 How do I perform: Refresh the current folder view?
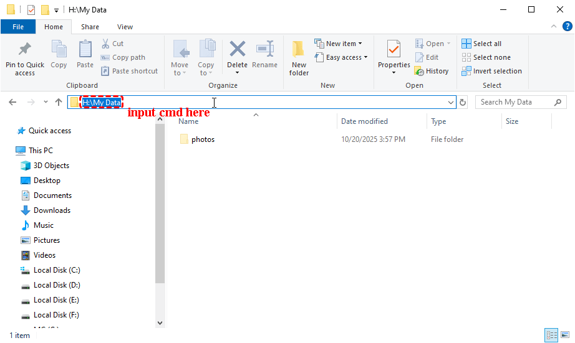pos(463,103)
